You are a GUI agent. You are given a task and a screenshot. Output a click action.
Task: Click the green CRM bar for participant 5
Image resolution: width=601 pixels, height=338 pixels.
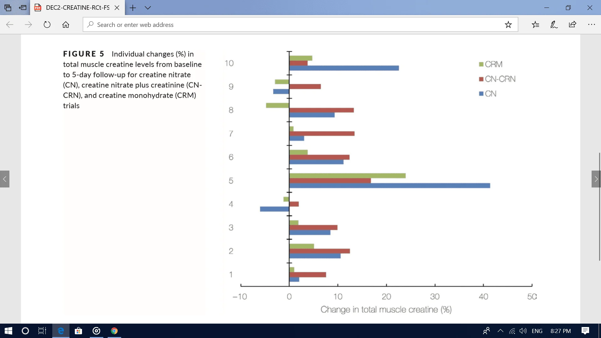[347, 176]
